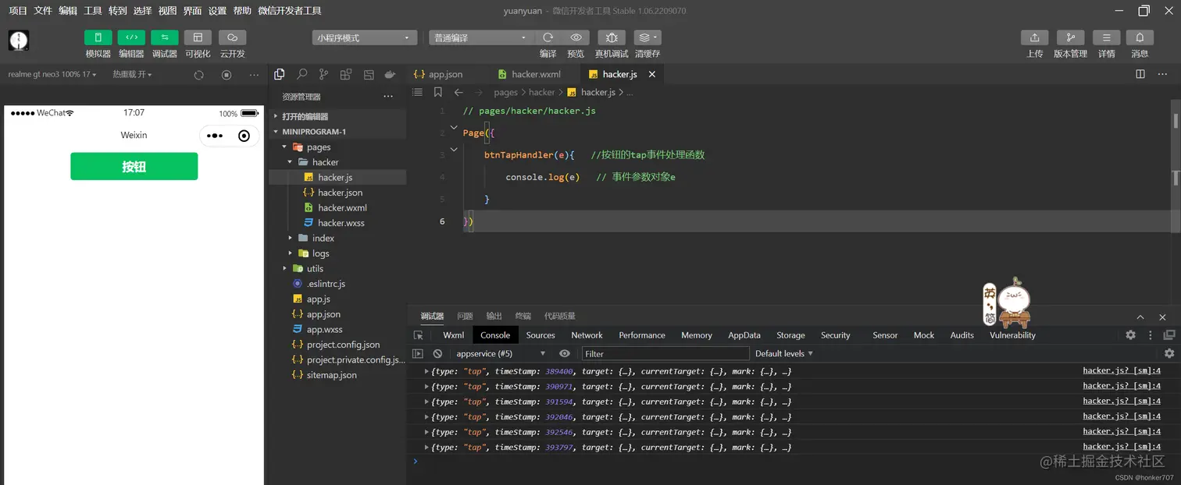Collapse the debugger panel with up chevron

[x=1140, y=317]
